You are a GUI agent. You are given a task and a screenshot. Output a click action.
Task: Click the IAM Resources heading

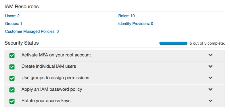tap(22, 6)
